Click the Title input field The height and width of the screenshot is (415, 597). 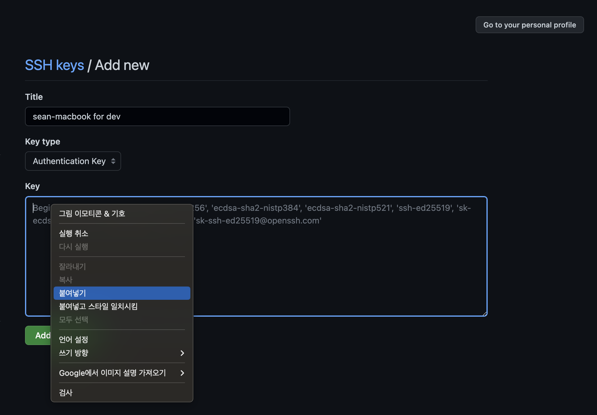157,116
